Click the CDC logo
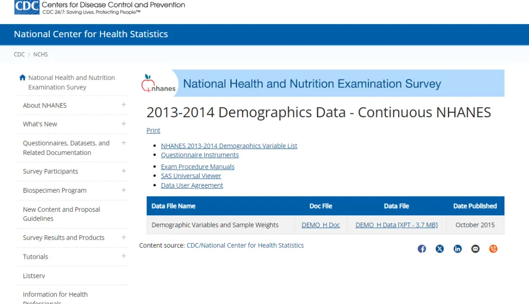The width and height of the screenshot is (529, 304). click(x=26, y=7)
